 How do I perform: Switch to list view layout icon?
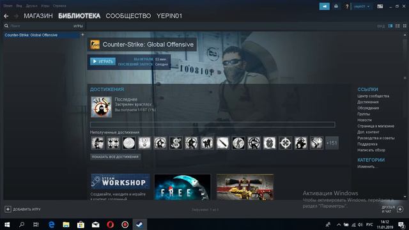click(397, 26)
